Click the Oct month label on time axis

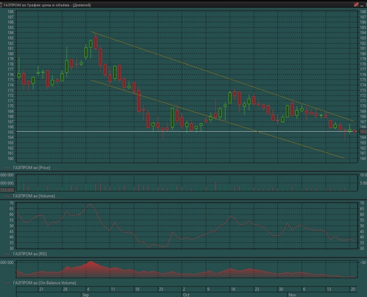point(186,294)
